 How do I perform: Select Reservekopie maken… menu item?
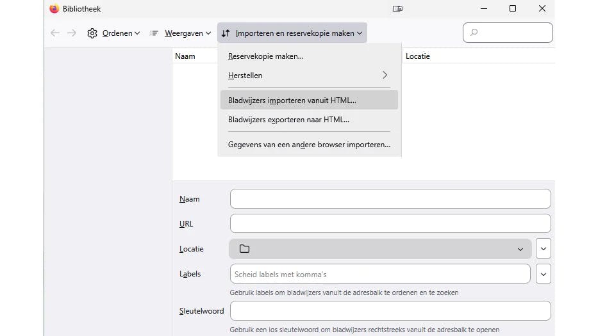pos(266,56)
